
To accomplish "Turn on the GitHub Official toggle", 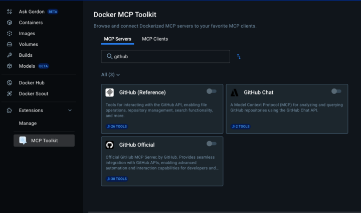I will point(212,144).
